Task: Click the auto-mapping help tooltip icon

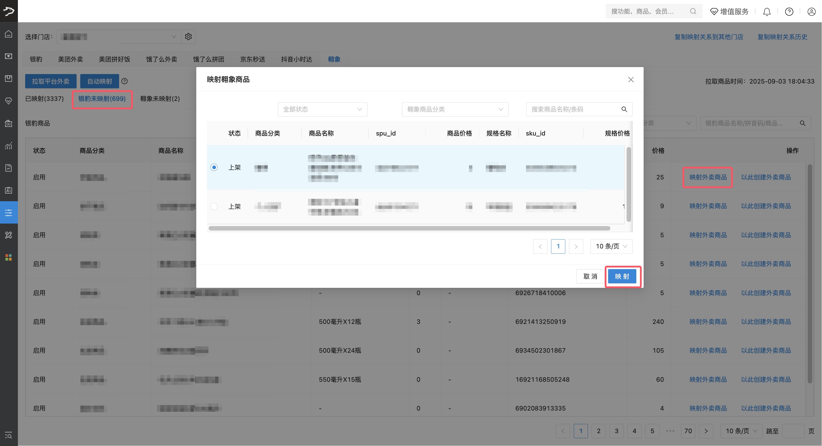Action: [124, 81]
